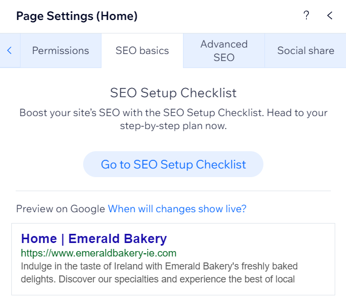
Task: Go to the Social share tab
Action: pos(306,51)
